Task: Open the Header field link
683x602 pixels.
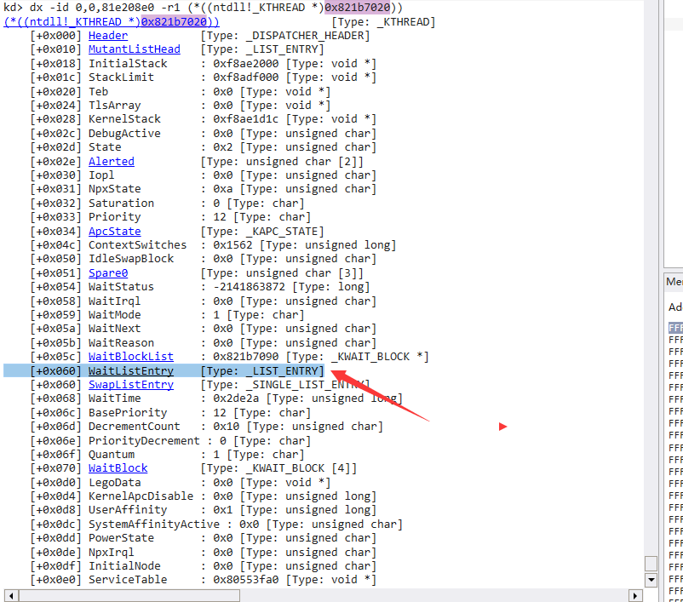Action: 108,36
